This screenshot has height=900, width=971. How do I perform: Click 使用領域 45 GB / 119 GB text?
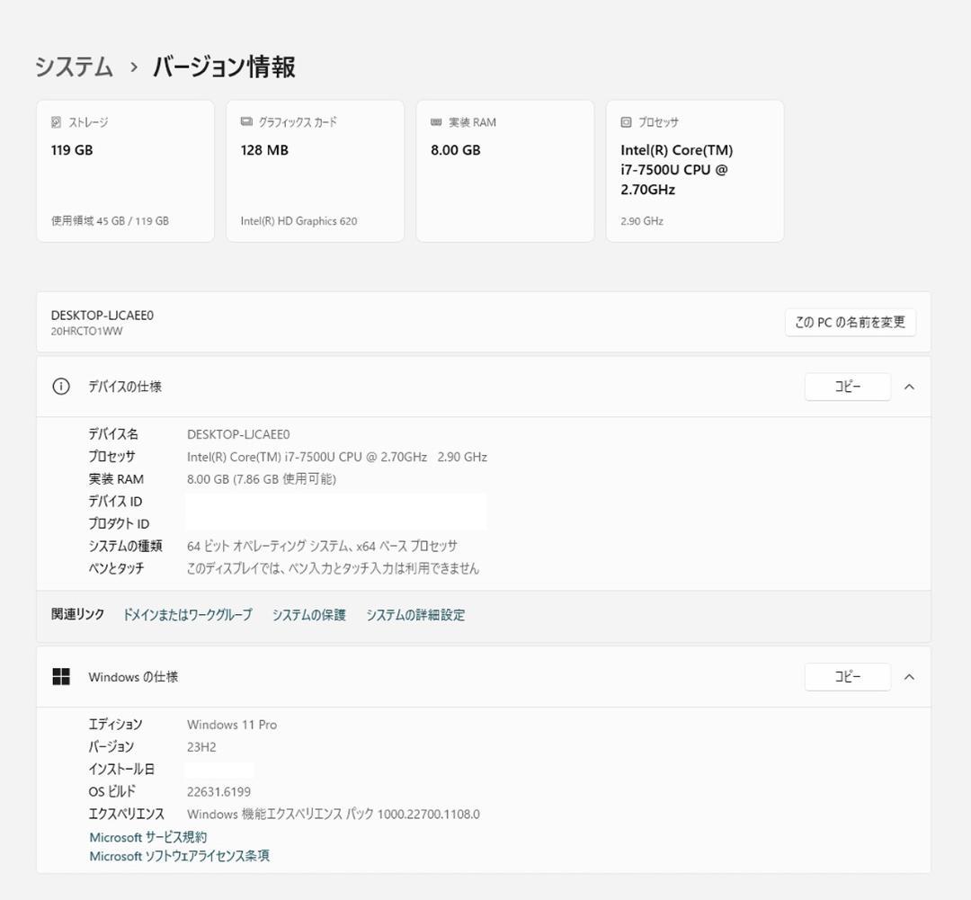(110, 220)
